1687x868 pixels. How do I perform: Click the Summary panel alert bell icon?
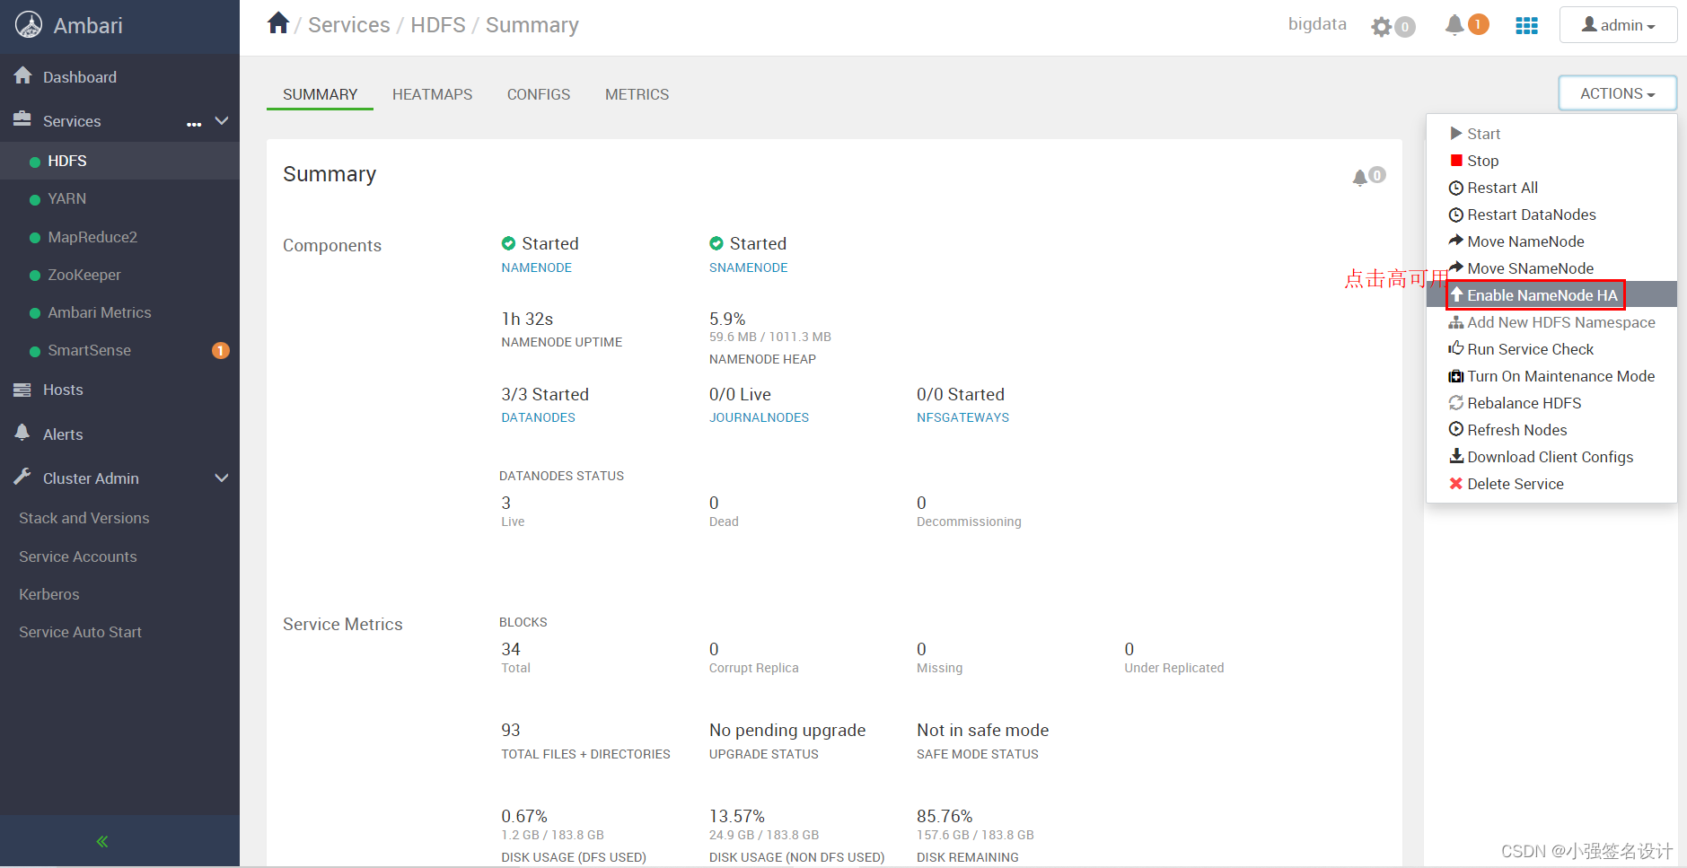click(x=1360, y=177)
